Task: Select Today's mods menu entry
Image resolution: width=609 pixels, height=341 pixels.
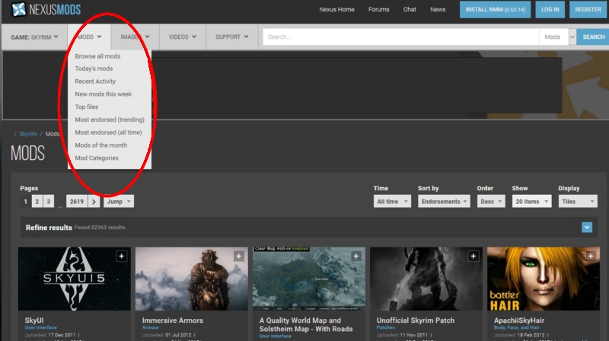Action: tap(94, 69)
